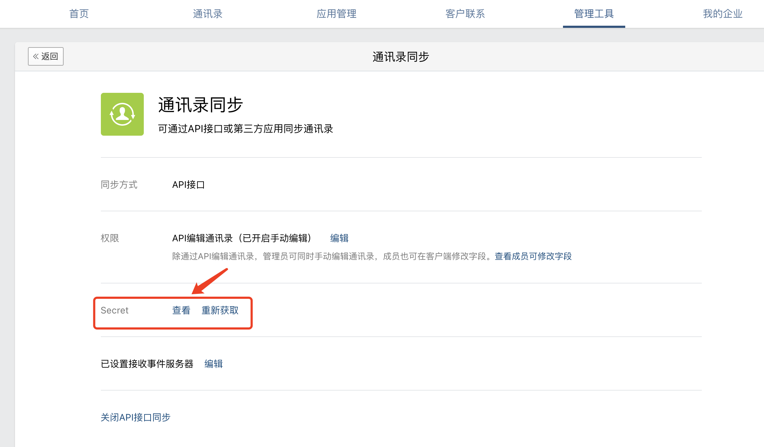
Task: Click the green 通讯录同步 app icon
Action: tap(122, 114)
